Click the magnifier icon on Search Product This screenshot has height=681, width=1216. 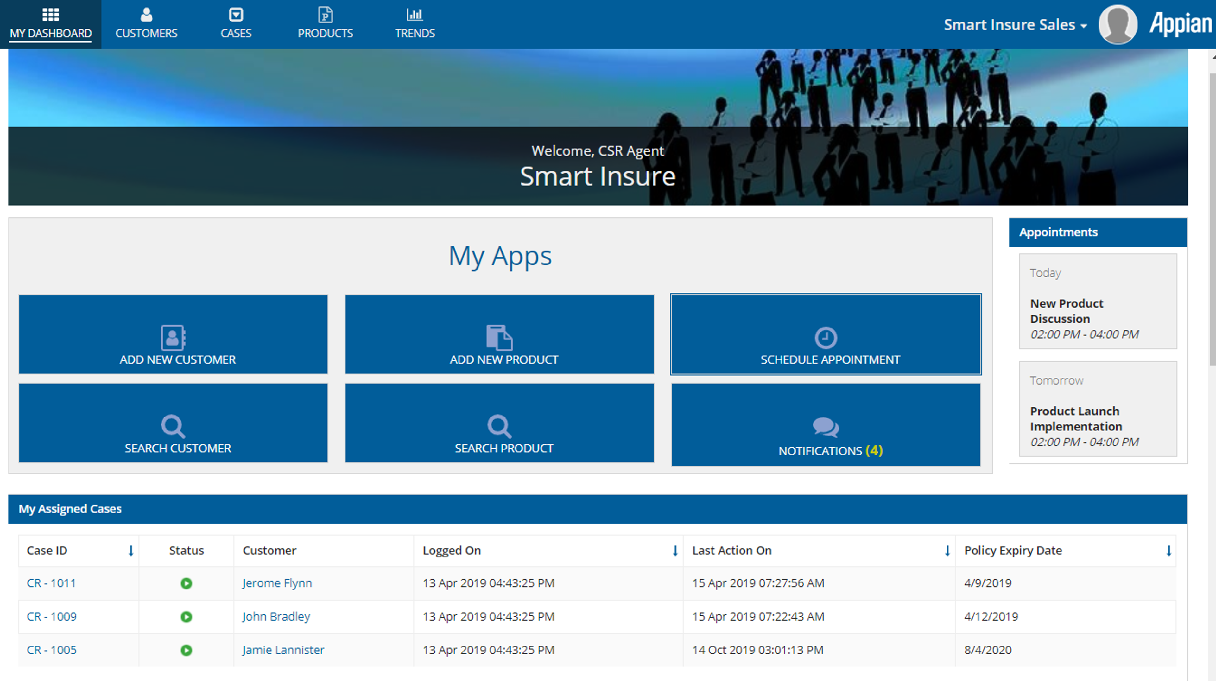pyautogui.click(x=499, y=426)
